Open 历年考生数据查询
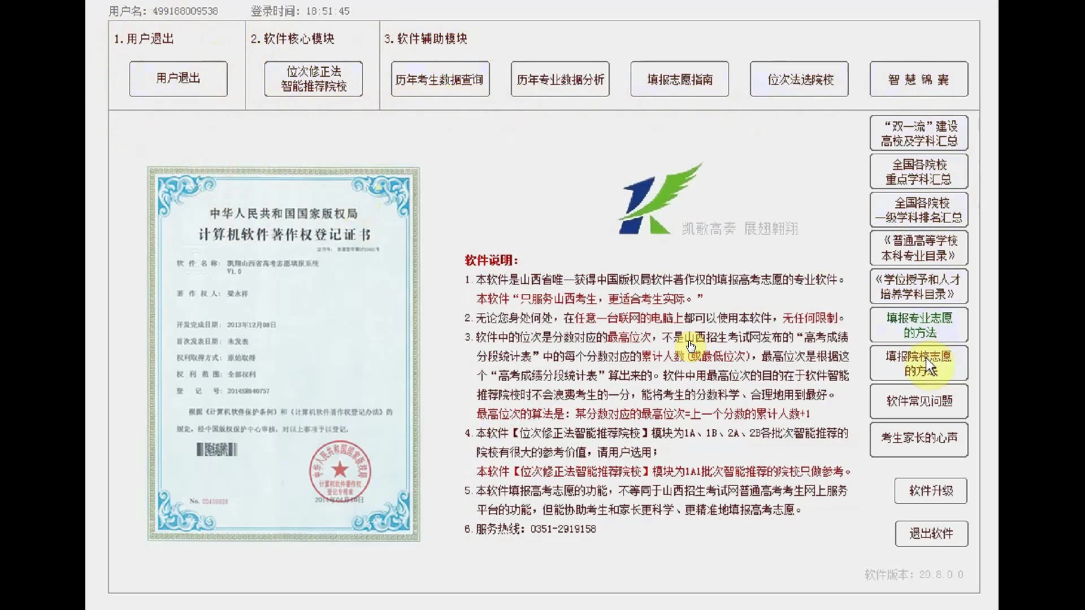 point(440,79)
